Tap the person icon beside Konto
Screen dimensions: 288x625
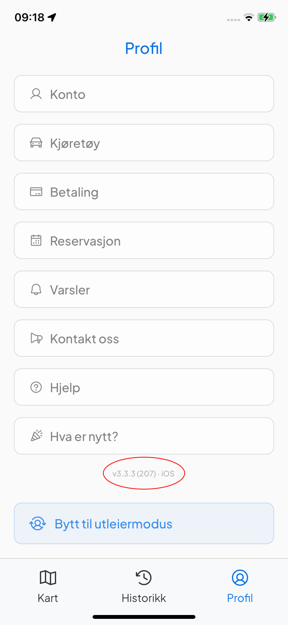pyautogui.click(x=36, y=94)
